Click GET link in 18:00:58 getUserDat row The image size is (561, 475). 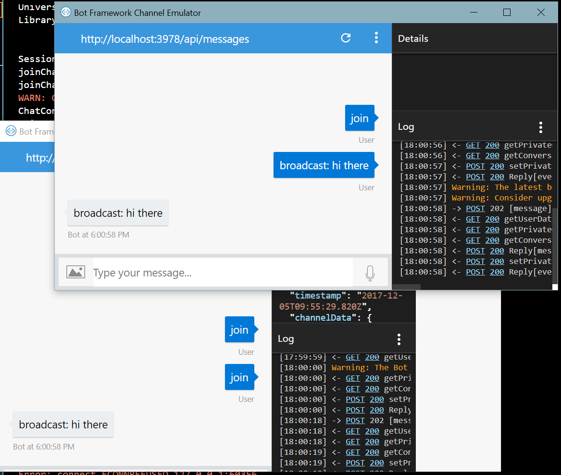pos(473,219)
